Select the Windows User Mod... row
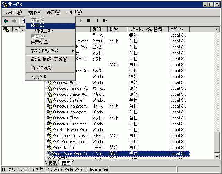The image size is (222, 174). (x=118, y=124)
